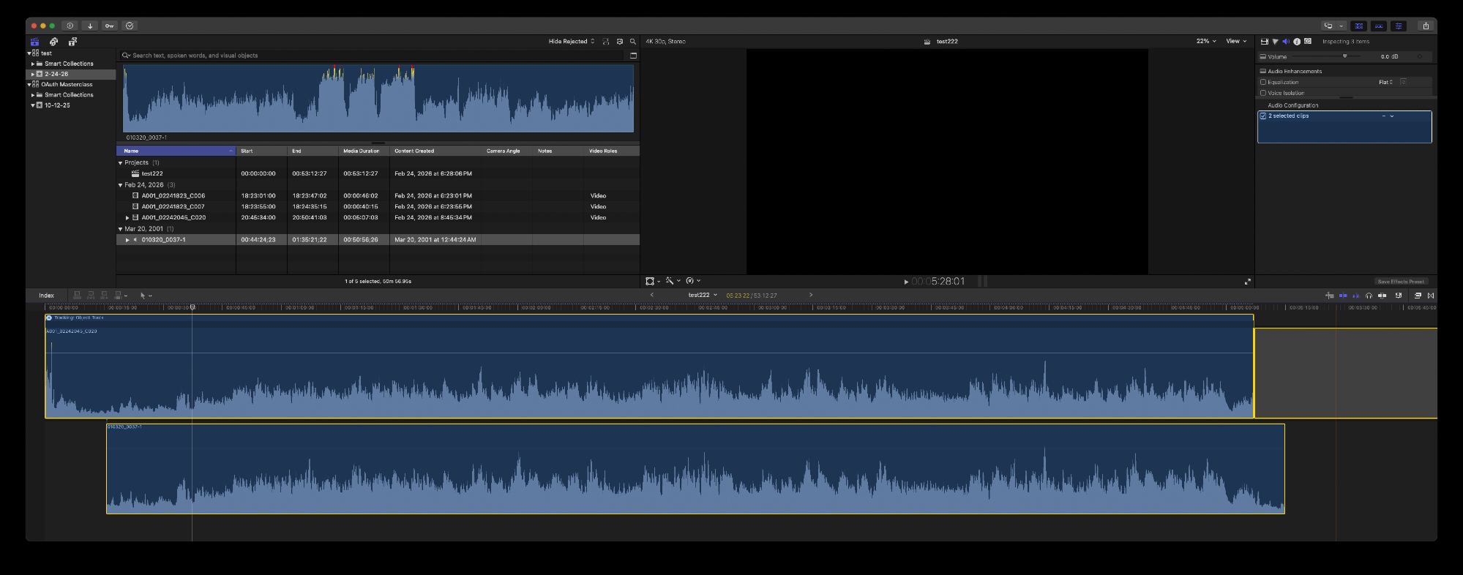Screen dimensions: 1463x575
Task: Enable the Equalization checkbox
Action: [1263, 82]
